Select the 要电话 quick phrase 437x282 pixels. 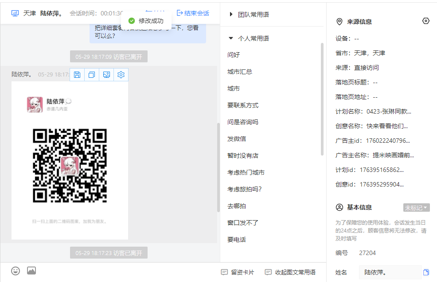point(237,240)
